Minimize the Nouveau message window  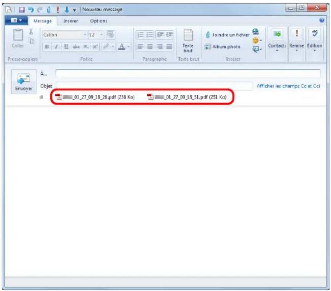click(291, 8)
